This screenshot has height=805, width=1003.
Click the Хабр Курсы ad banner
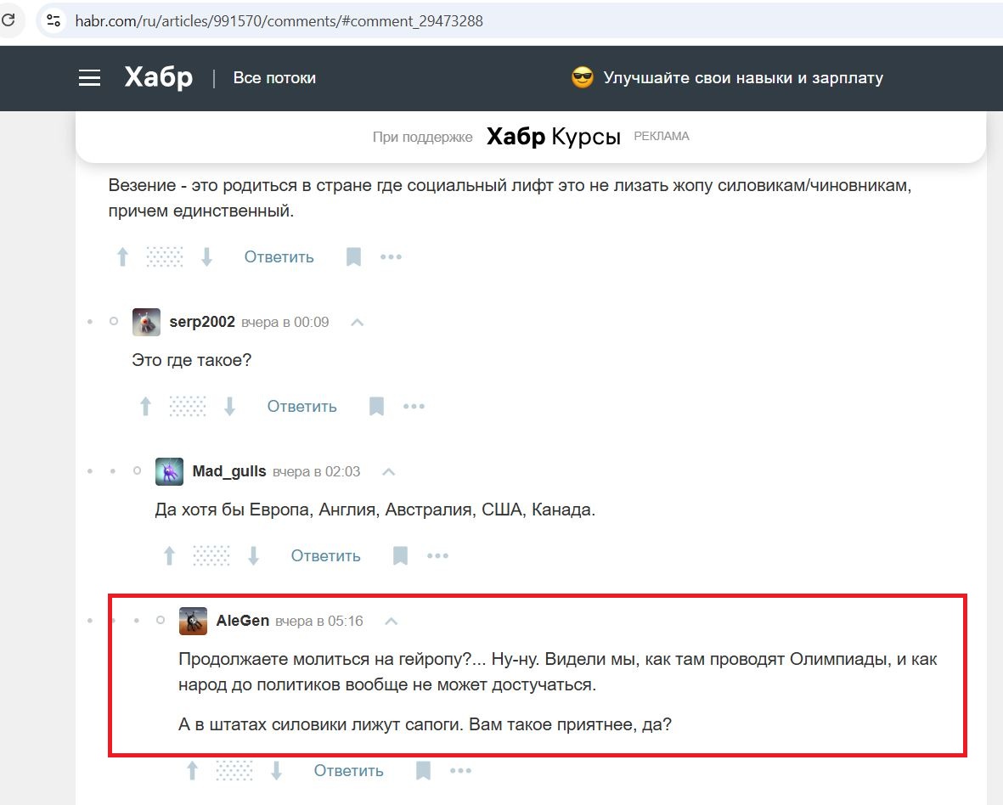[x=553, y=137]
